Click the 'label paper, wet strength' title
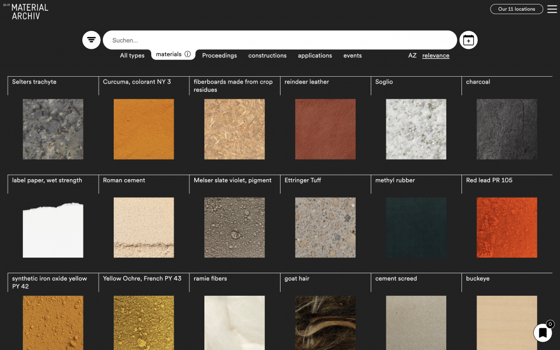Viewport: 560px width, 350px height. tap(47, 180)
